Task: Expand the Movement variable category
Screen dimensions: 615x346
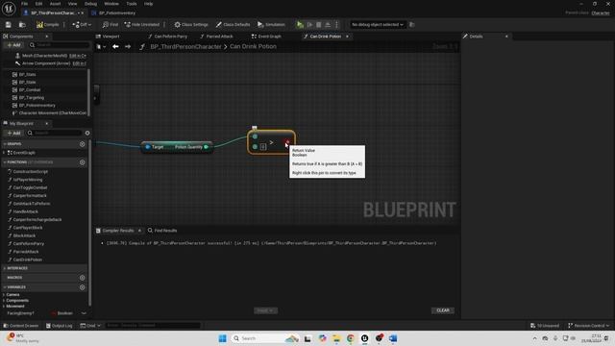Action: [4, 306]
